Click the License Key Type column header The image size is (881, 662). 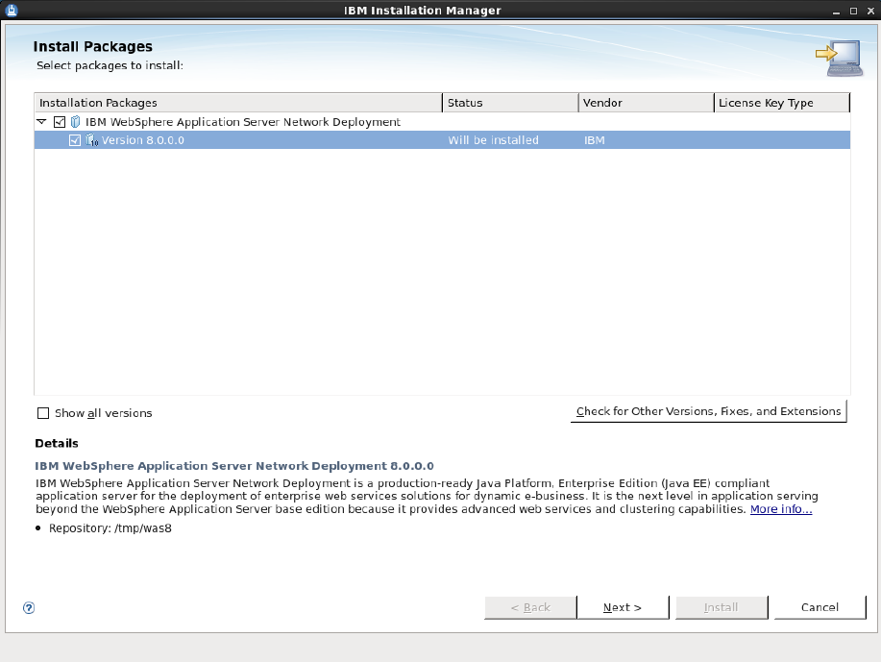click(781, 103)
